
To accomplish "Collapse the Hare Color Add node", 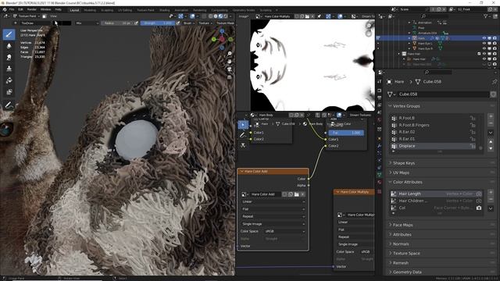I will point(241,172).
